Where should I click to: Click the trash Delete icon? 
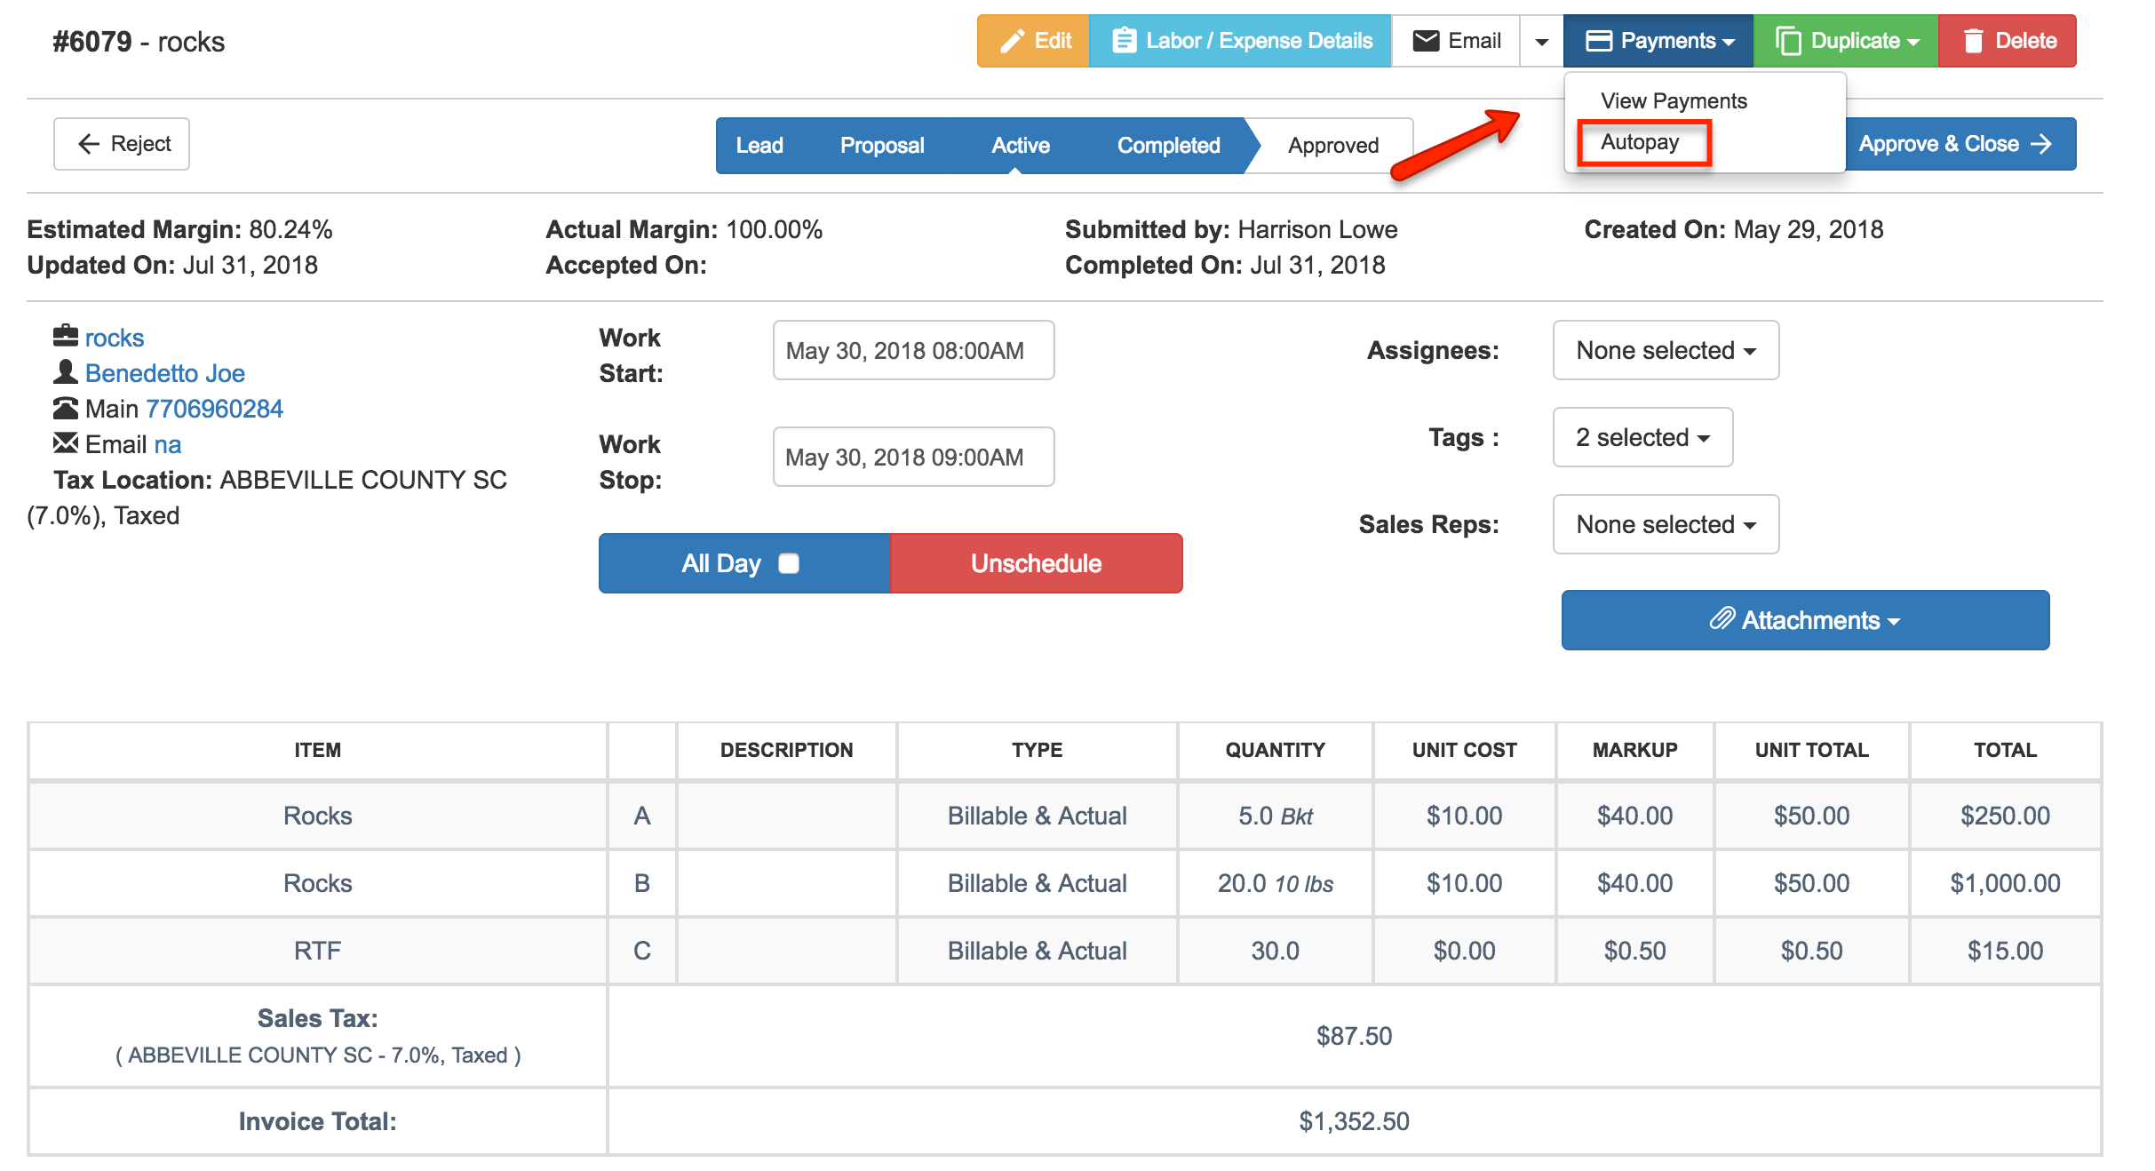[x=1973, y=41]
